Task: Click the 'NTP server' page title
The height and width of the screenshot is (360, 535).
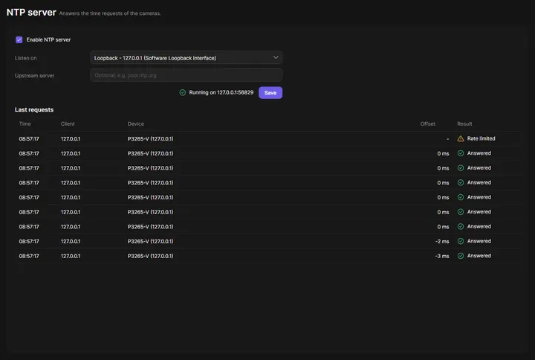Action: click(31, 13)
